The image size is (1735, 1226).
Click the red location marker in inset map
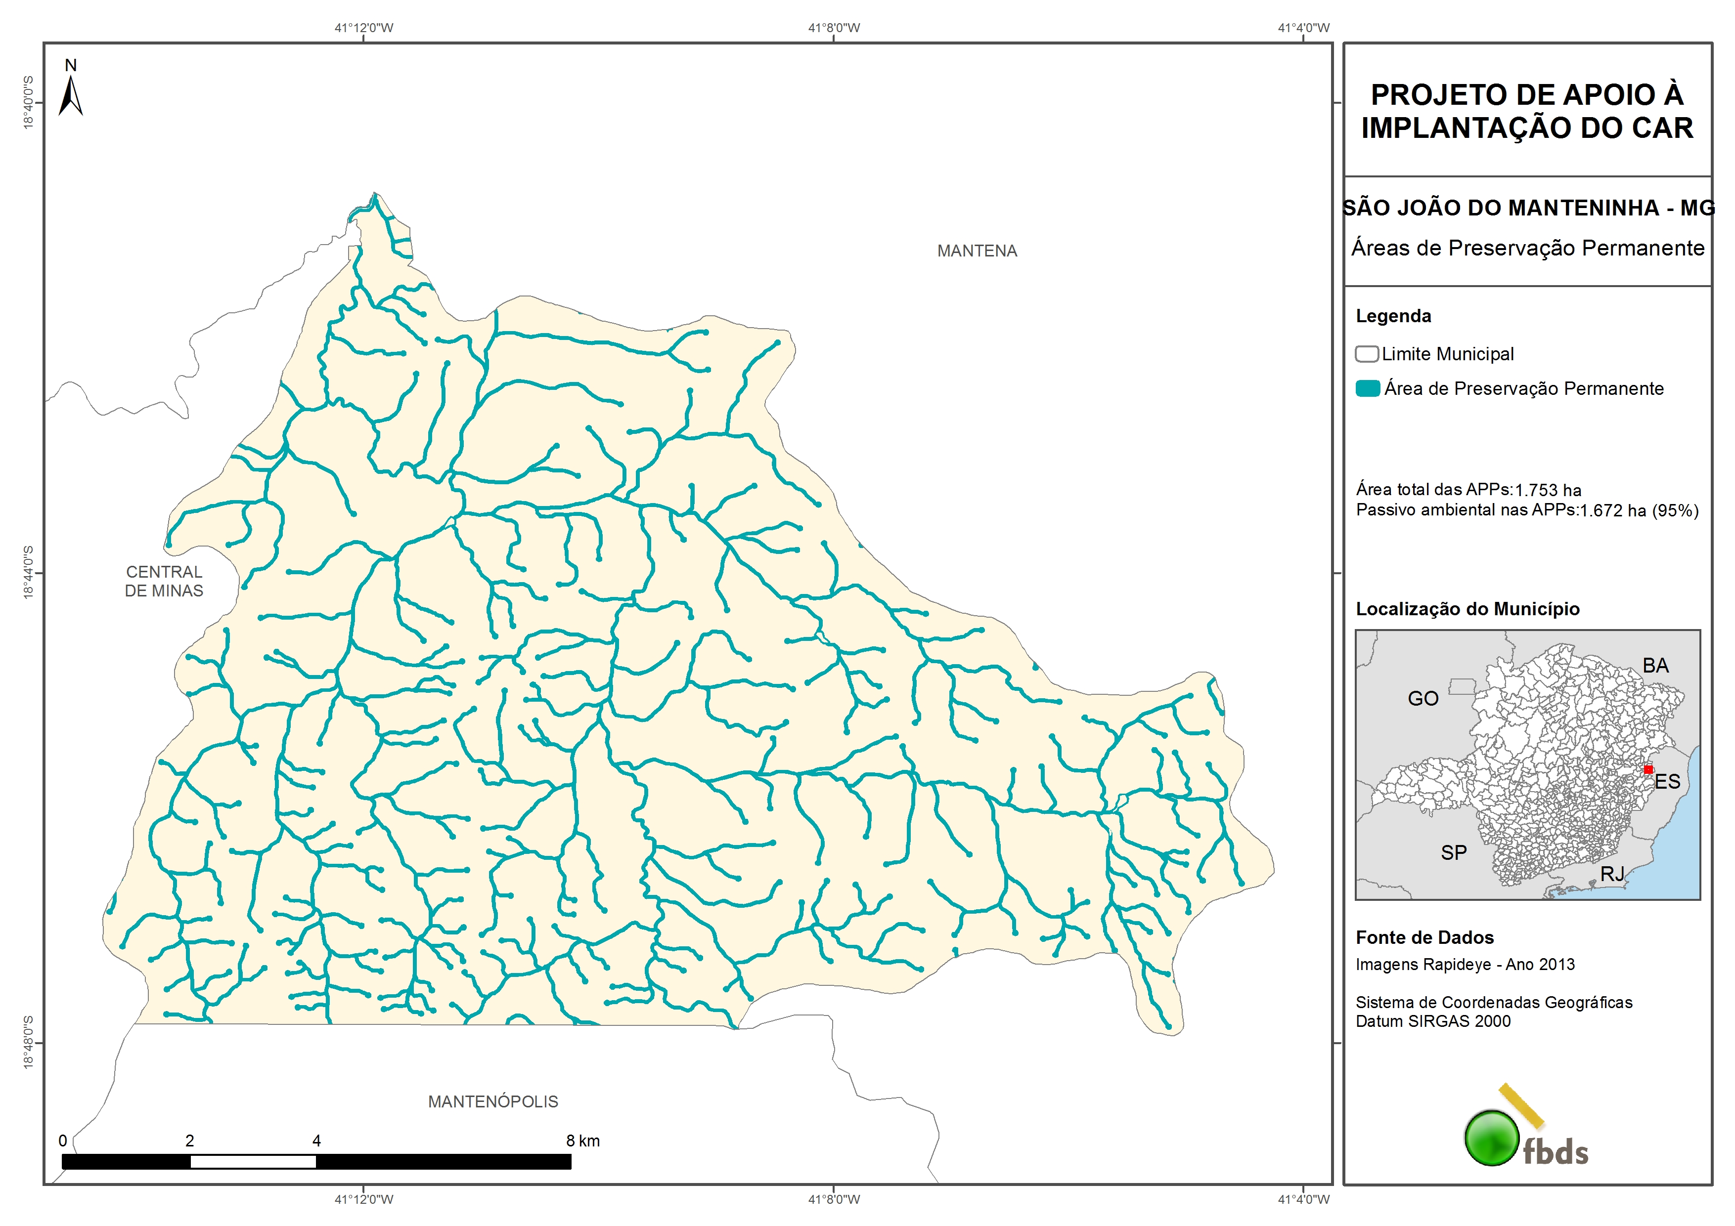(1648, 770)
